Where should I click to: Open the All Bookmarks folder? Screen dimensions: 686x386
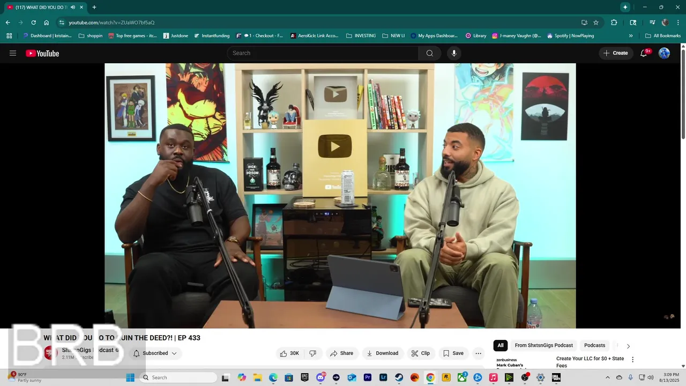click(663, 36)
